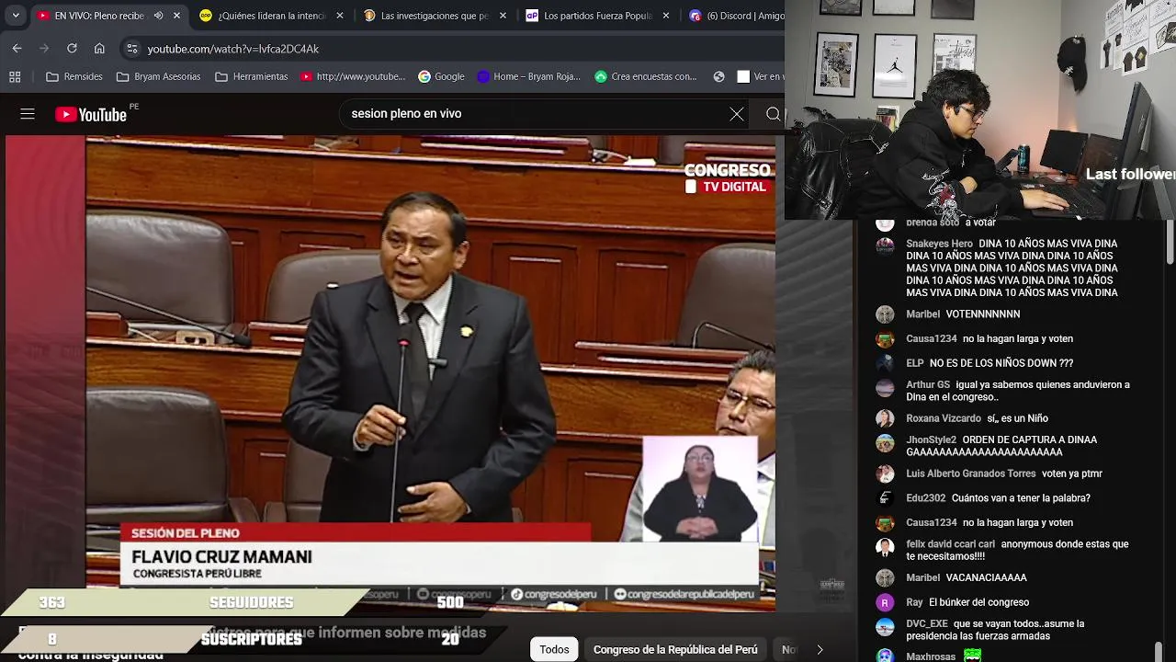Screen dimensions: 1176x662
Task: Go to YouTube home via logo
Action: tap(90, 114)
